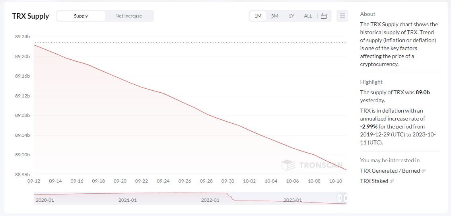Open TRX Staked link
This screenshot has width=451, height=216.
(374, 181)
